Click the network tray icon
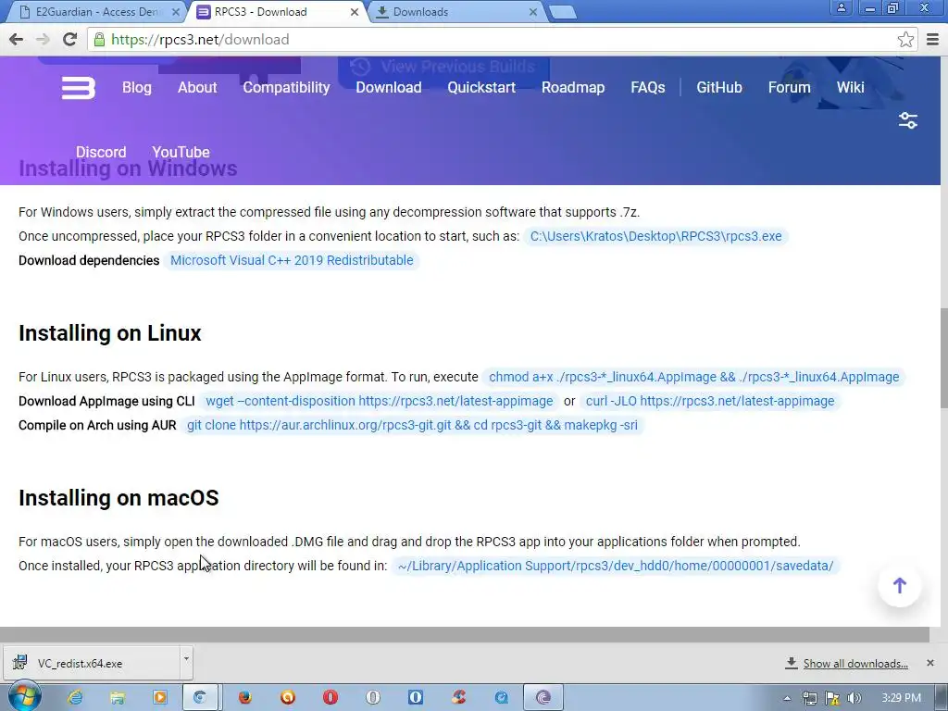 click(809, 698)
